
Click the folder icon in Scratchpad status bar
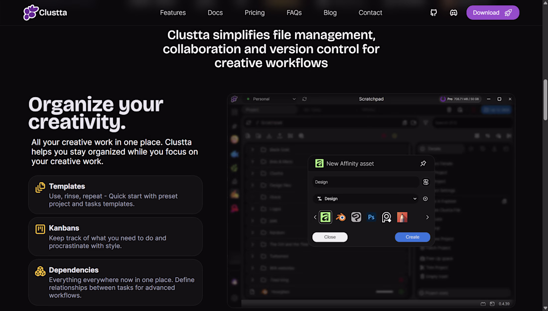click(x=483, y=304)
